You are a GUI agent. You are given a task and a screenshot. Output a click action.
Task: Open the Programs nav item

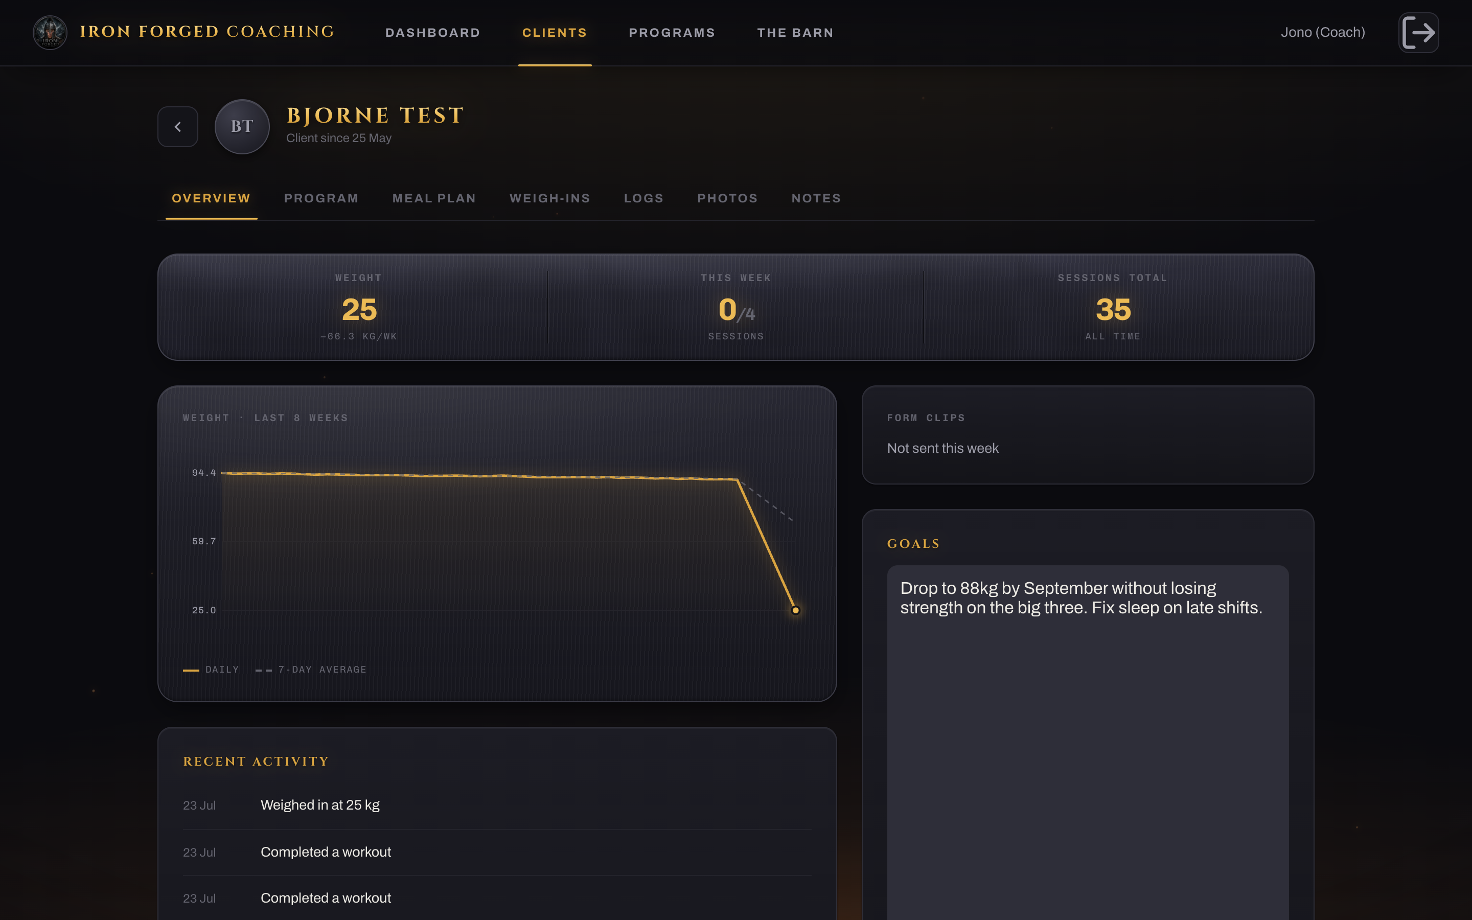pos(672,33)
